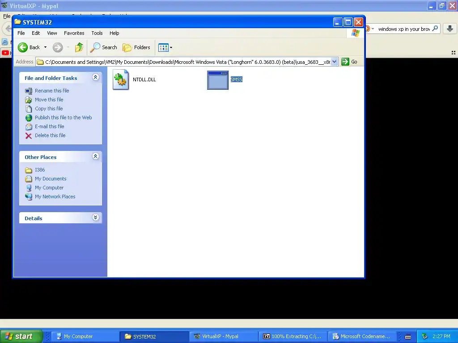Viewport: 458px width, 343px height.
Task: Click the My Computer icon in Other Places
Action: pos(28,188)
